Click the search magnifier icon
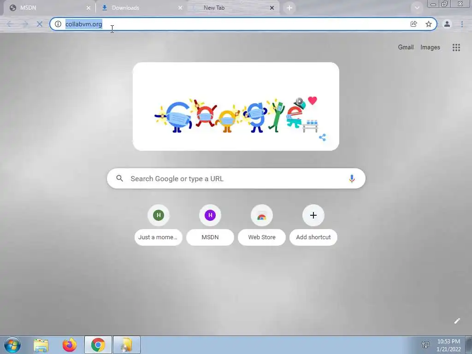This screenshot has height=354, width=472. click(119, 178)
